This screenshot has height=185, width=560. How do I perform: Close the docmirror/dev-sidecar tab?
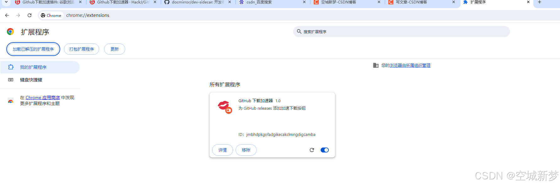[x=230, y=2]
